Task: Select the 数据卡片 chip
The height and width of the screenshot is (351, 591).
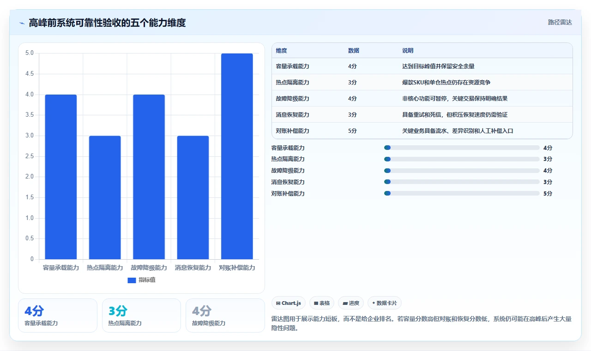Action: click(385, 303)
